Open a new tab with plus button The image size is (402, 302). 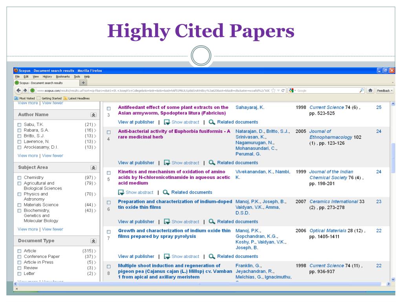click(x=83, y=83)
